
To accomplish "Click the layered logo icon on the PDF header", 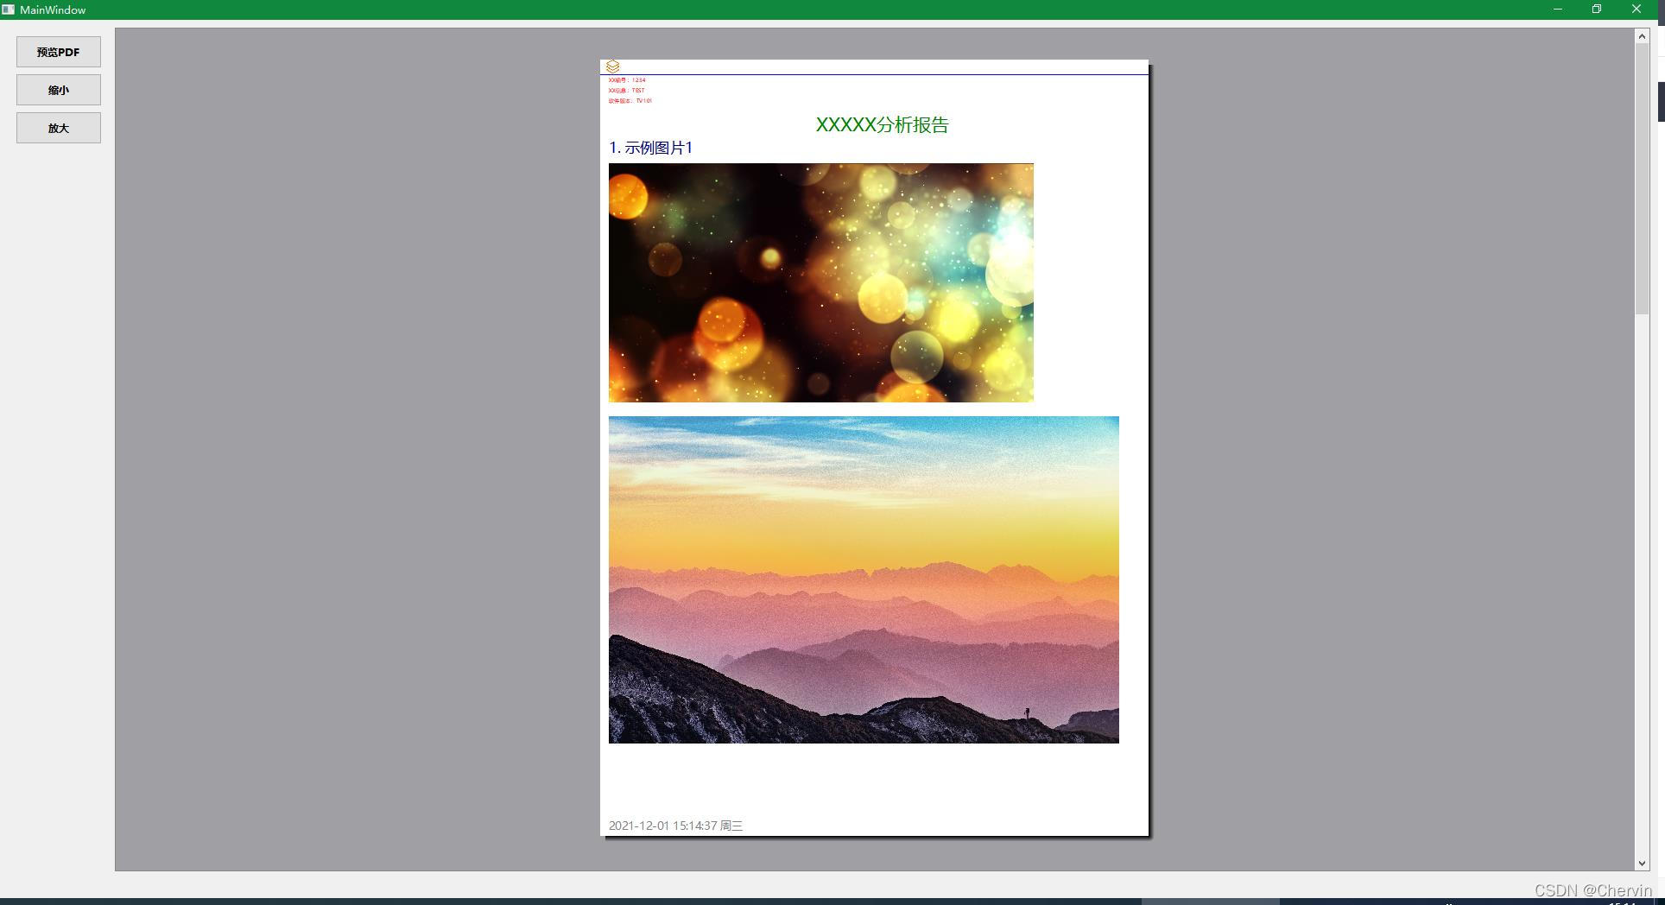I will click(613, 66).
